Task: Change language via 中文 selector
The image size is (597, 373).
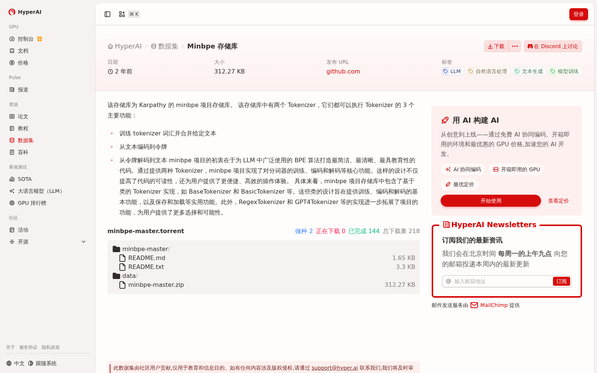Action: pos(15,363)
